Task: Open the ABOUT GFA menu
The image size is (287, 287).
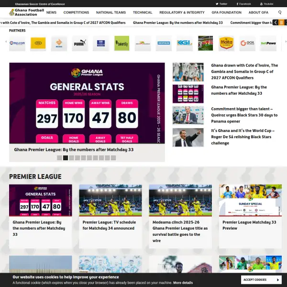Action: pyautogui.click(x=258, y=12)
